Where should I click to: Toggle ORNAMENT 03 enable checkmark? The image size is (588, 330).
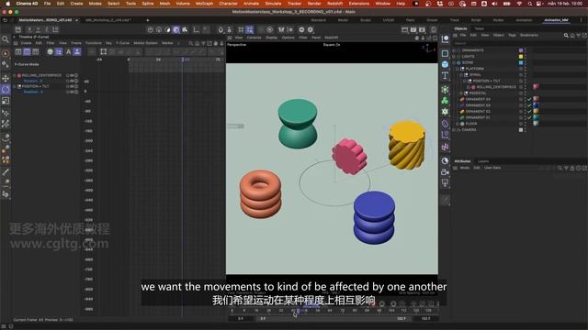[529, 105]
